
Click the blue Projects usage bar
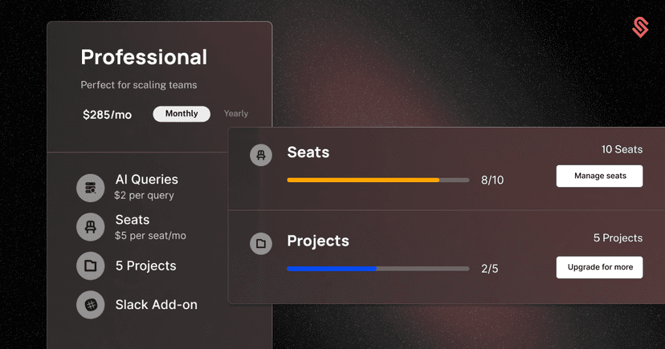pos(332,269)
